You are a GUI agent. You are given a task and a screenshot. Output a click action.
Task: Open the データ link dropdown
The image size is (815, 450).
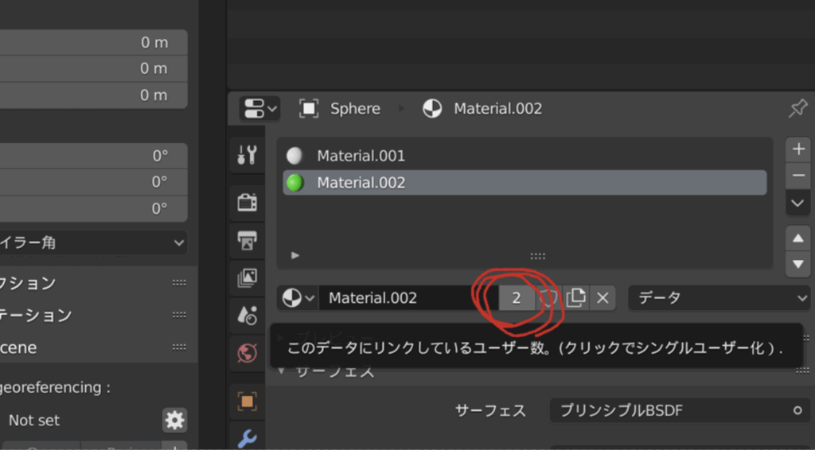[x=721, y=298]
